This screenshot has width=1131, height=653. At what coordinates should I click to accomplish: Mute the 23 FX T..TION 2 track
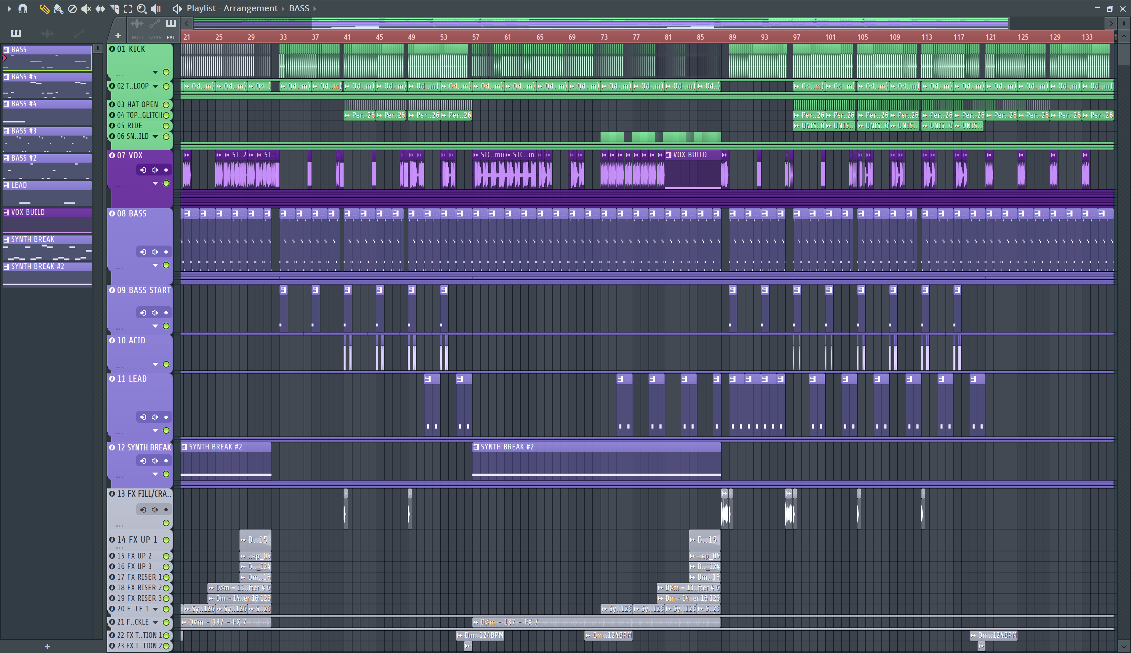[x=166, y=646]
